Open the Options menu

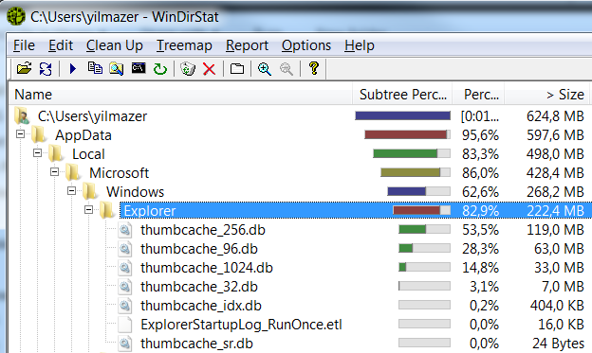[306, 45]
